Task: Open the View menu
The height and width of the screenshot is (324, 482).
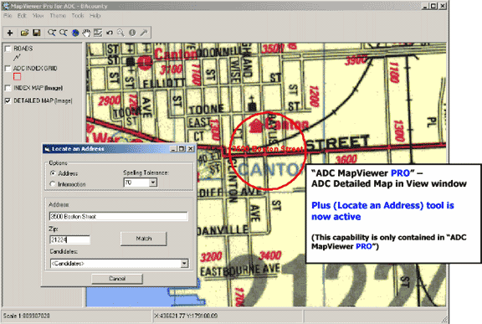Action: pos(38,16)
